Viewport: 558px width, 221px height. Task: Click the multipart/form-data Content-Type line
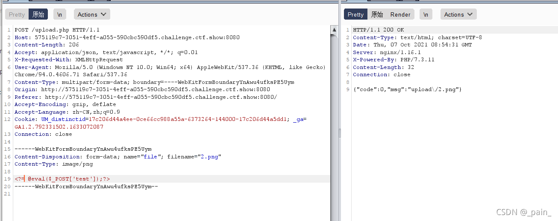click(154, 82)
